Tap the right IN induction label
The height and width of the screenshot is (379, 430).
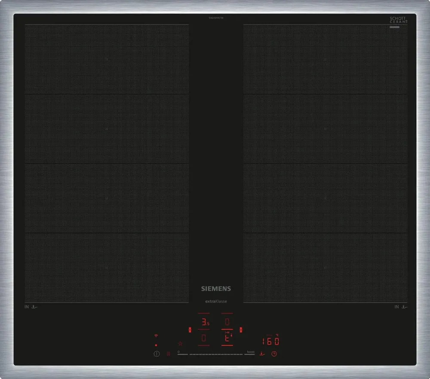click(x=396, y=307)
